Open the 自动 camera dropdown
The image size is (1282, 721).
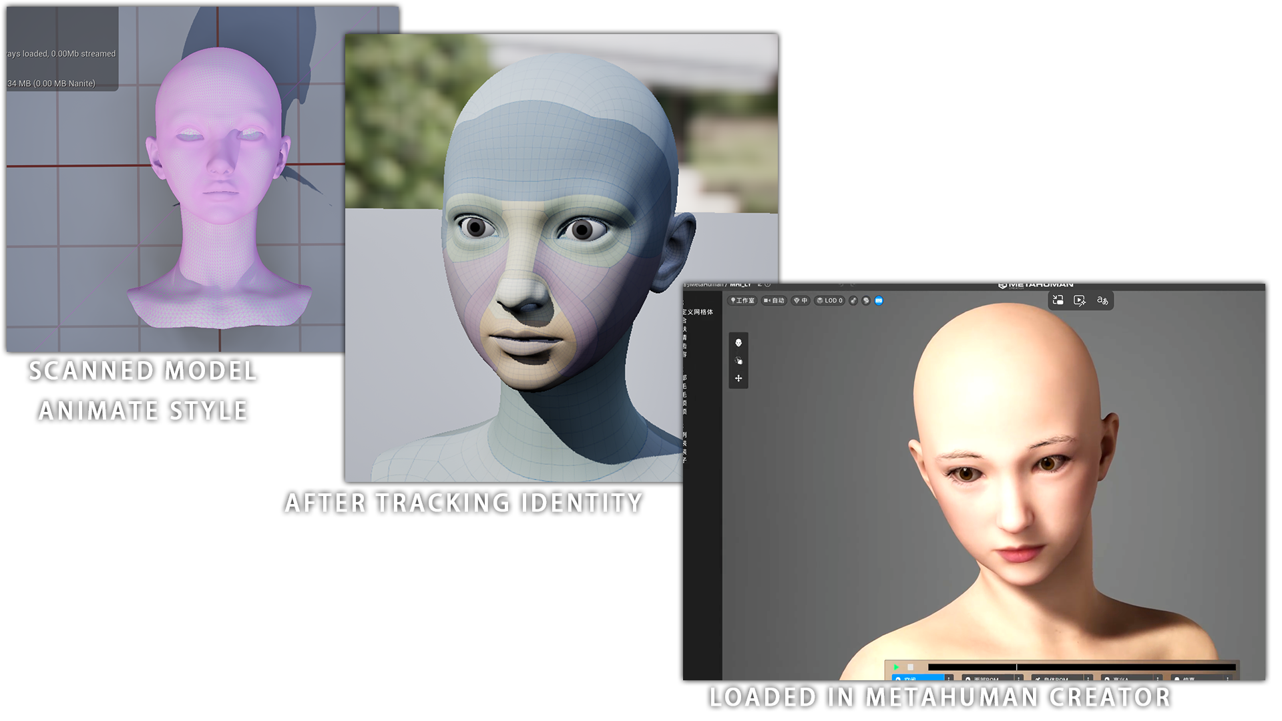[x=774, y=300]
